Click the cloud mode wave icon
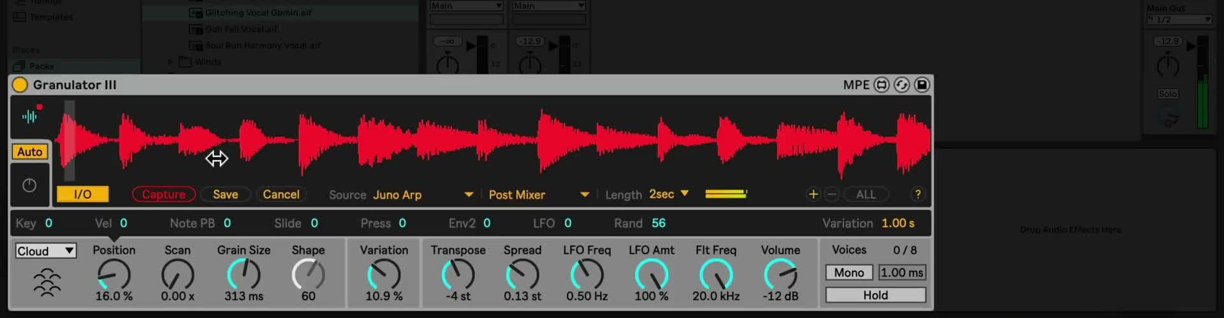Viewport: 1224px width, 318px height. coord(47,282)
